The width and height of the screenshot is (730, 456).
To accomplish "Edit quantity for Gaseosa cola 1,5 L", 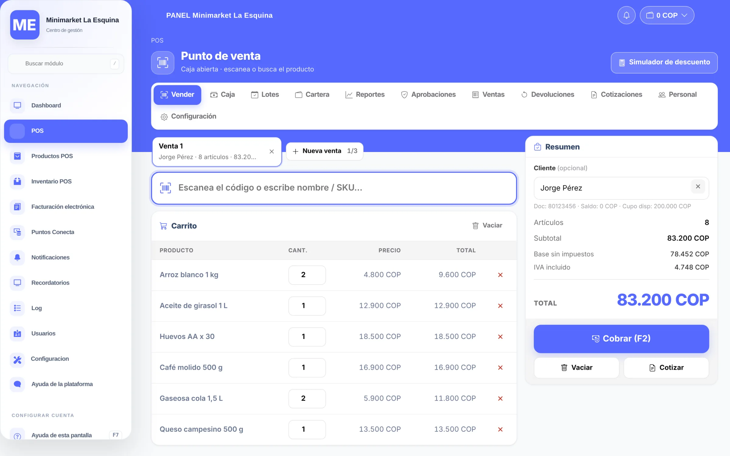I will [x=307, y=399].
